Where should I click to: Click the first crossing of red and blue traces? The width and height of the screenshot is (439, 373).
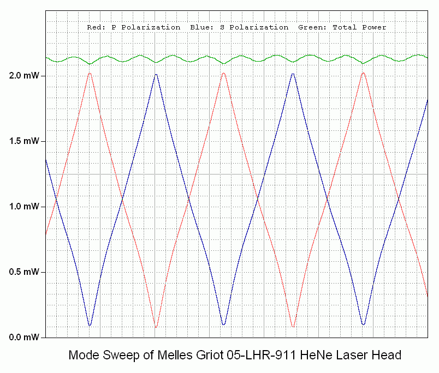(x=57, y=200)
